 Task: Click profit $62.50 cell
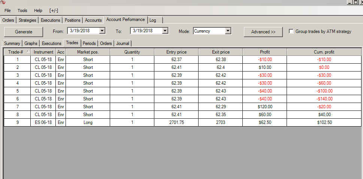click(265, 122)
